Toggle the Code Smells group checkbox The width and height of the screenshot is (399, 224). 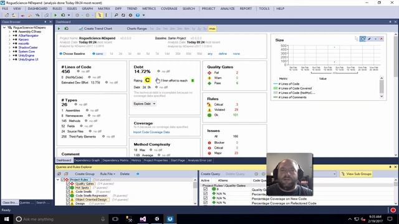(68, 192)
